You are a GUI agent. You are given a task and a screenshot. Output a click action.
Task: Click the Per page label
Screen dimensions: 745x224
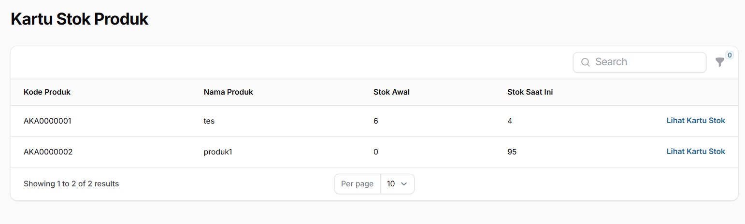[x=357, y=184]
